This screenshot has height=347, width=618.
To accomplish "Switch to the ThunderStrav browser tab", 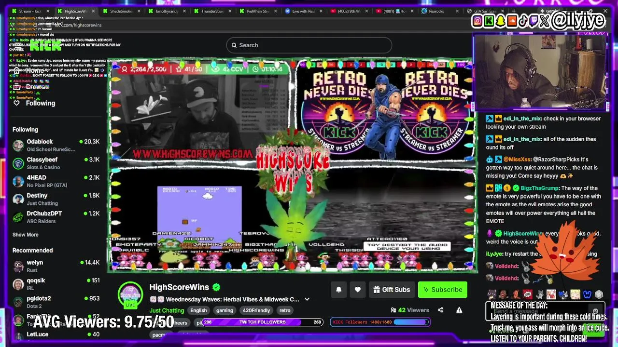I will click(x=212, y=11).
